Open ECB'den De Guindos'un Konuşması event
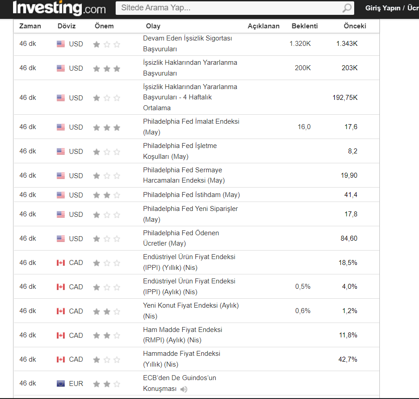419x399 pixels. (x=179, y=378)
